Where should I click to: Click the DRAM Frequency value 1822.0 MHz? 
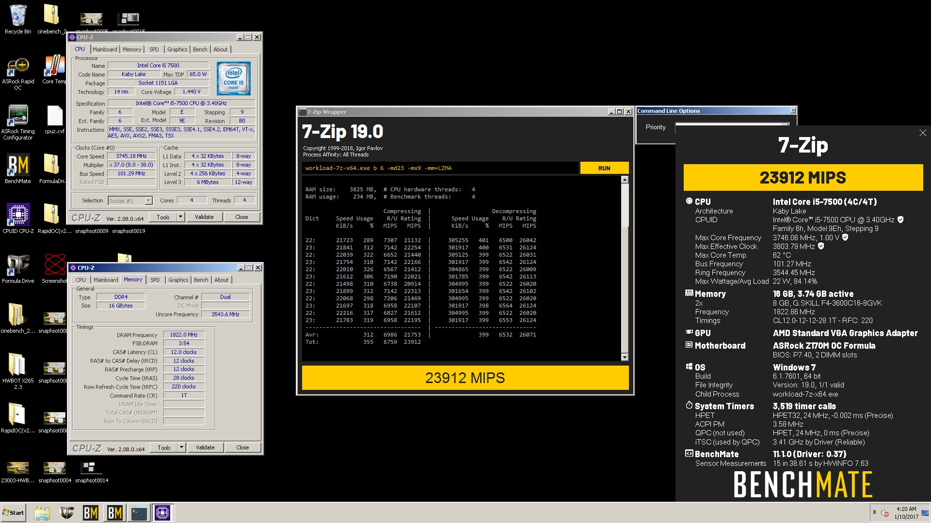(184, 335)
